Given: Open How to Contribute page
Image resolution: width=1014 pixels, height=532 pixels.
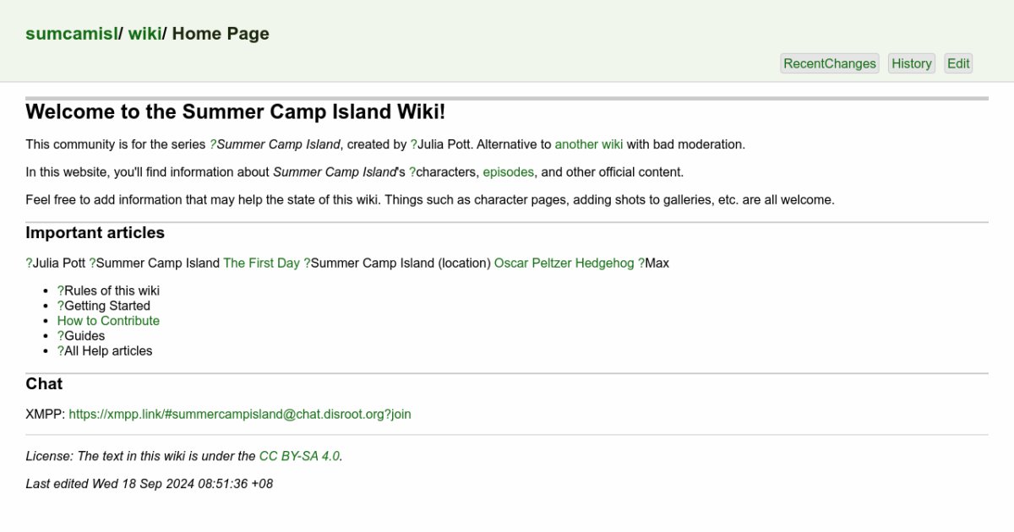Looking at the screenshot, I should [108, 321].
